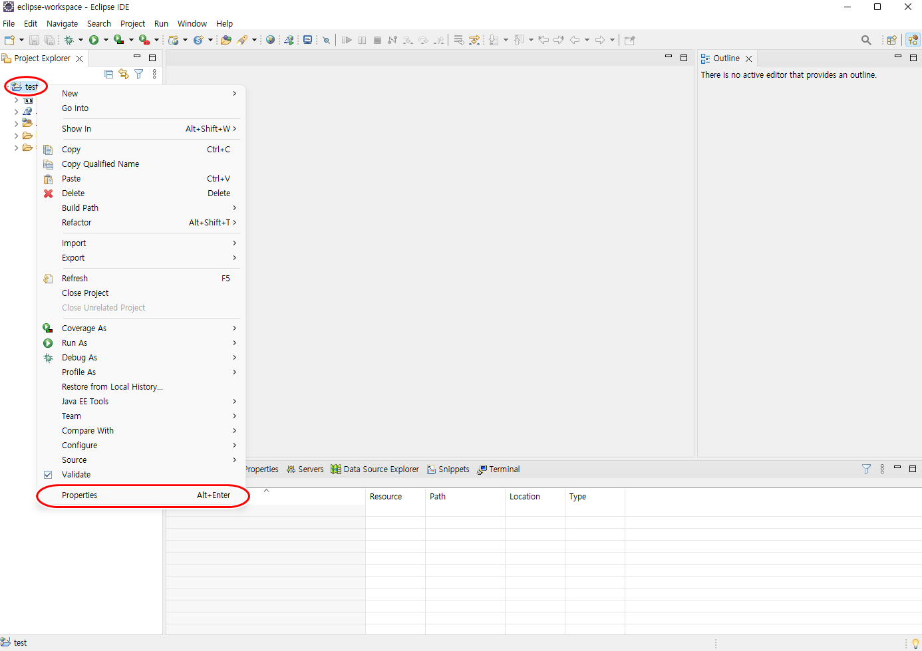The height and width of the screenshot is (651, 922).
Task: Click the Debug bug icon in toolbar
Action: [x=69, y=40]
